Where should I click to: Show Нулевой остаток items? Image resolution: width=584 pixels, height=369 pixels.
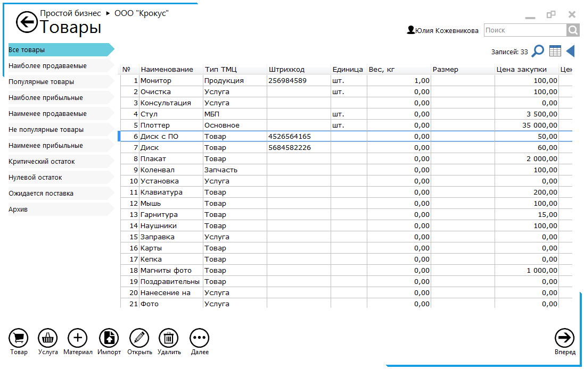pos(61,178)
